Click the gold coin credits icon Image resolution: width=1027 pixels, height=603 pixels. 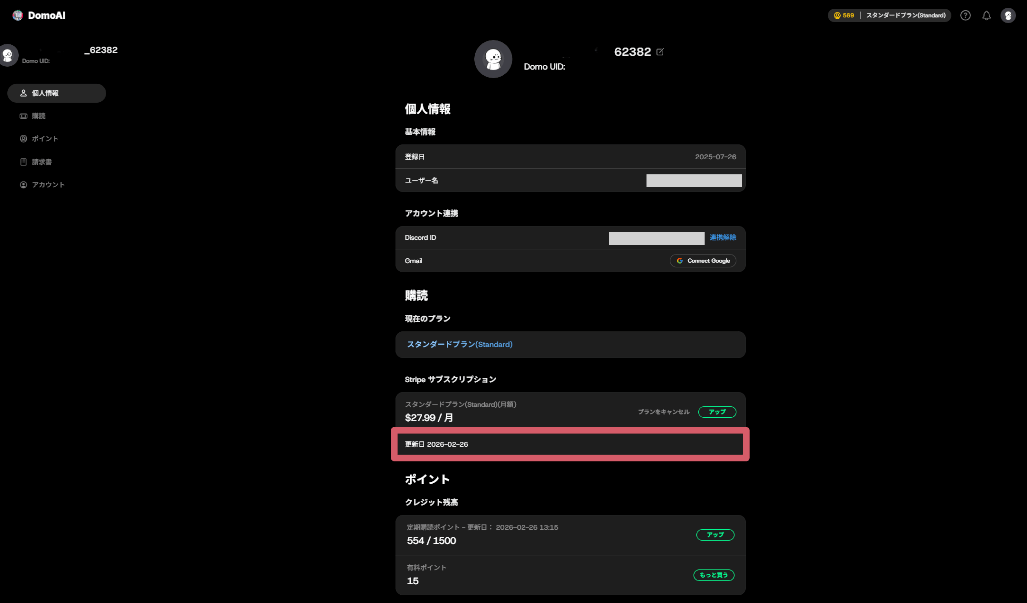(837, 15)
